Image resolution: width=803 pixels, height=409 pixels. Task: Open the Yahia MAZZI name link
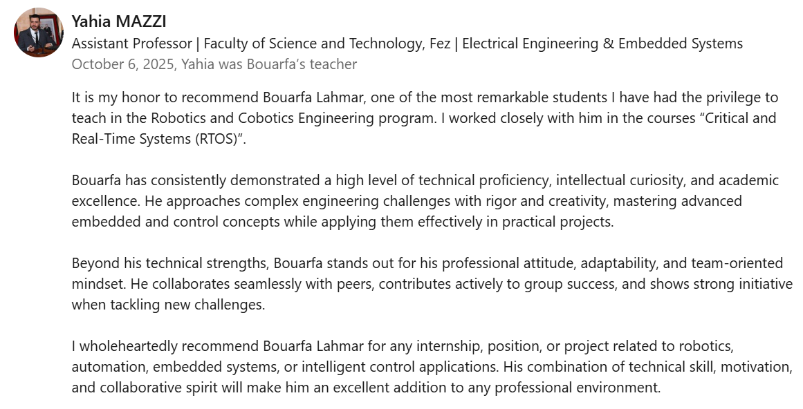coord(119,21)
